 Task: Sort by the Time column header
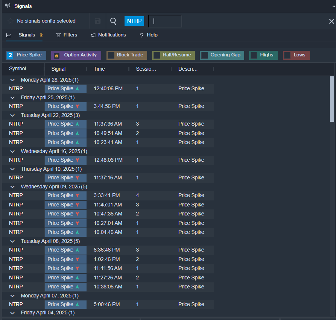99,69
